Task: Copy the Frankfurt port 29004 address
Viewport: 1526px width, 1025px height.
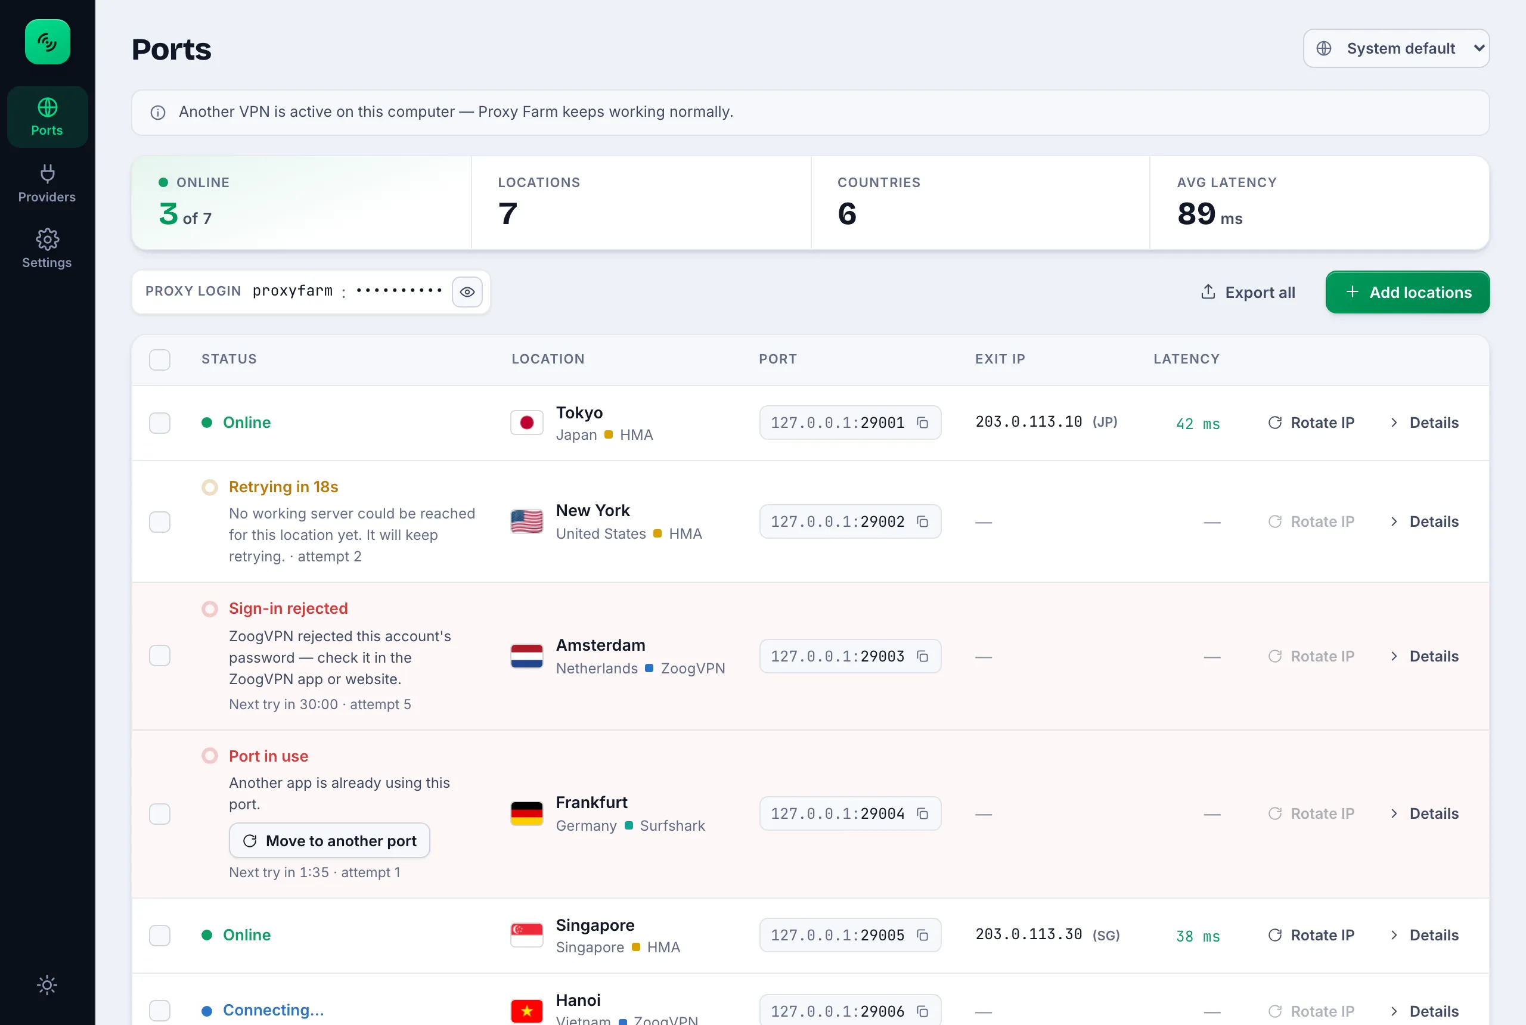Action: click(923, 814)
